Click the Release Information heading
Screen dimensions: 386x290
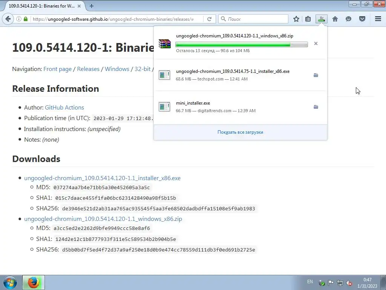pos(56,88)
